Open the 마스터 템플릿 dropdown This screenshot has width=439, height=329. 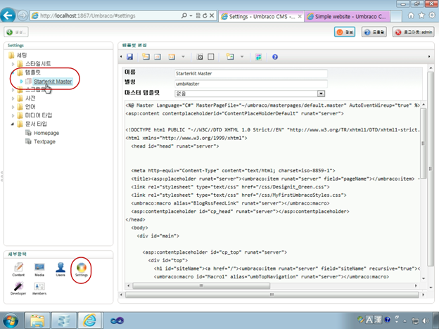250,93
